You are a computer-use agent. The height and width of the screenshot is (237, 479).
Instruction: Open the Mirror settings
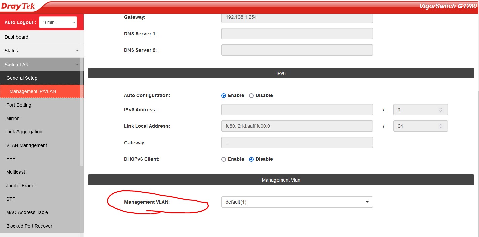coord(13,118)
